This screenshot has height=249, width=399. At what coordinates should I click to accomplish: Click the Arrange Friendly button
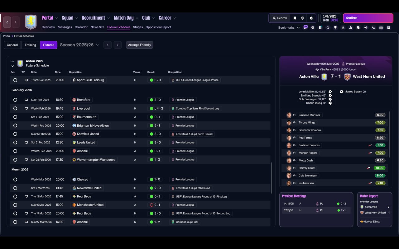pos(139,45)
